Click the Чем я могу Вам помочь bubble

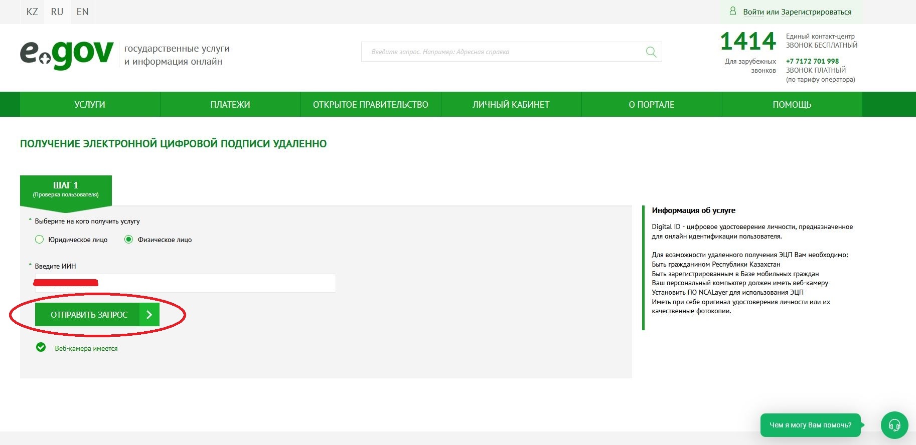pos(811,425)
